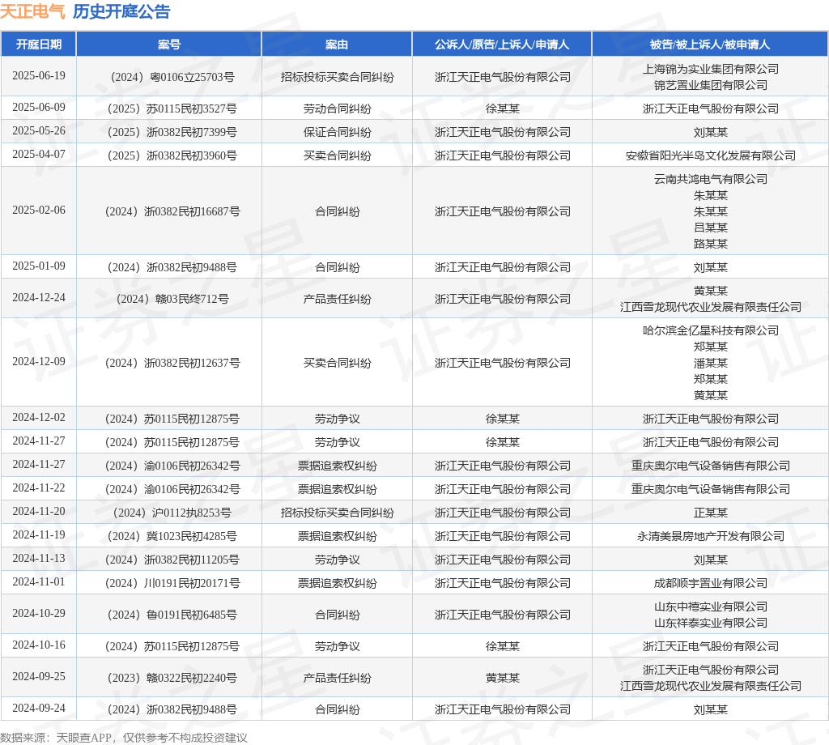Click the date 2024-11-13
Image resolution: width=829 pixels, height=745 pixels.
pyautogui.click(x=39, y=559)
